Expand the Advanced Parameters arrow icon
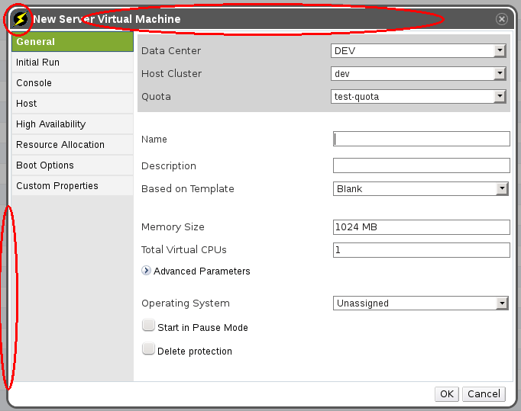Image resolution: width=521 pixels, height=411 pixels. click(147, 271)
